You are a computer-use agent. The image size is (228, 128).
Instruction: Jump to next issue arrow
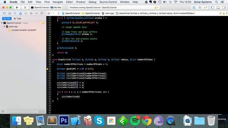[x=227, y=14]
